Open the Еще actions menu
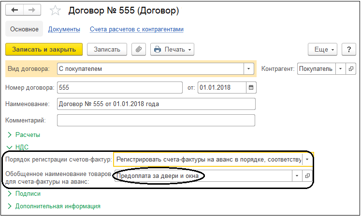 pyautogui.click(x=322, y=49)
